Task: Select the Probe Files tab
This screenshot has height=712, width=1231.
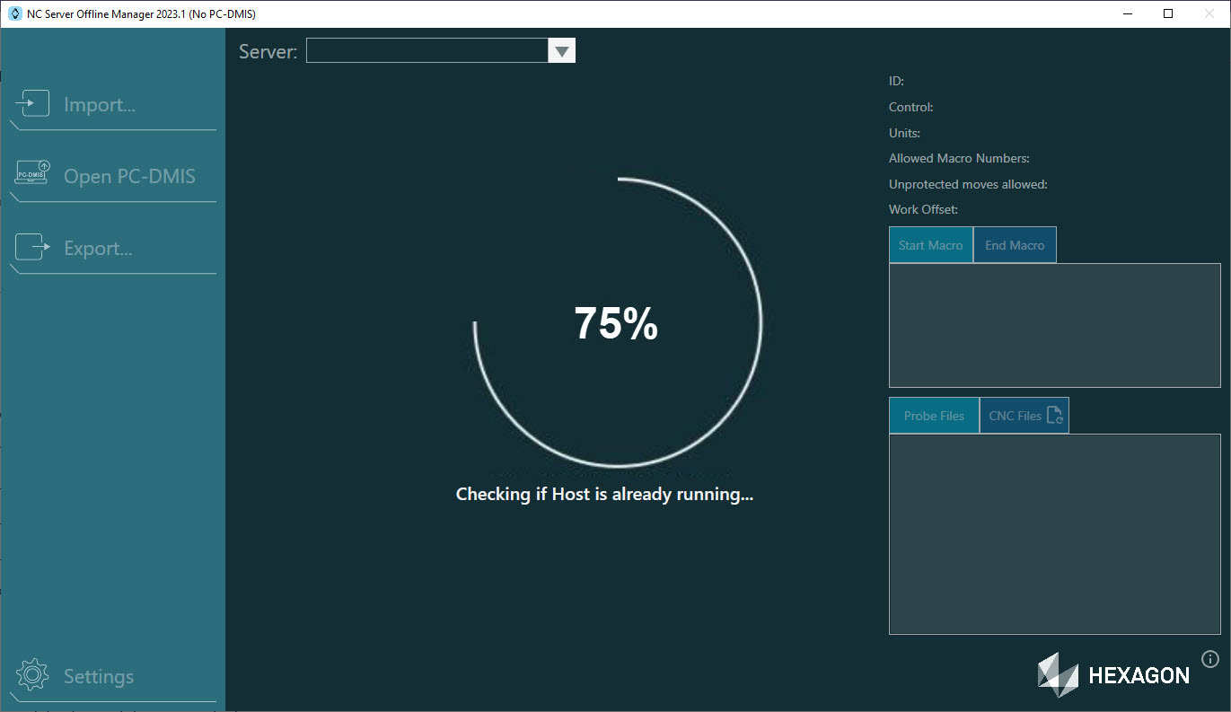Action: point(934,415)
